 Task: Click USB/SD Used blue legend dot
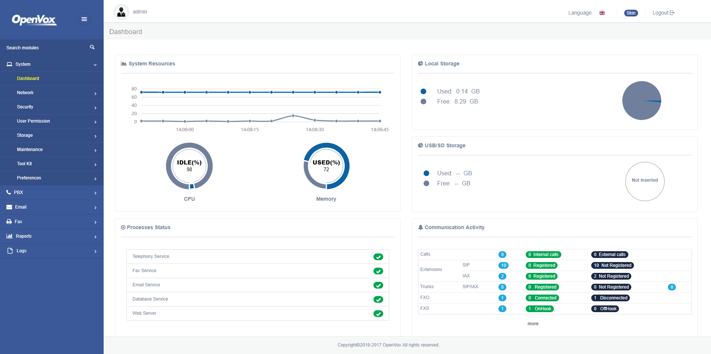(x=426, y=173)
